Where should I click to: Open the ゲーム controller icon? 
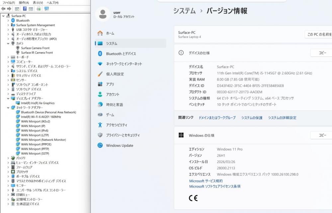pyautogui.click(x=100, y=115)
